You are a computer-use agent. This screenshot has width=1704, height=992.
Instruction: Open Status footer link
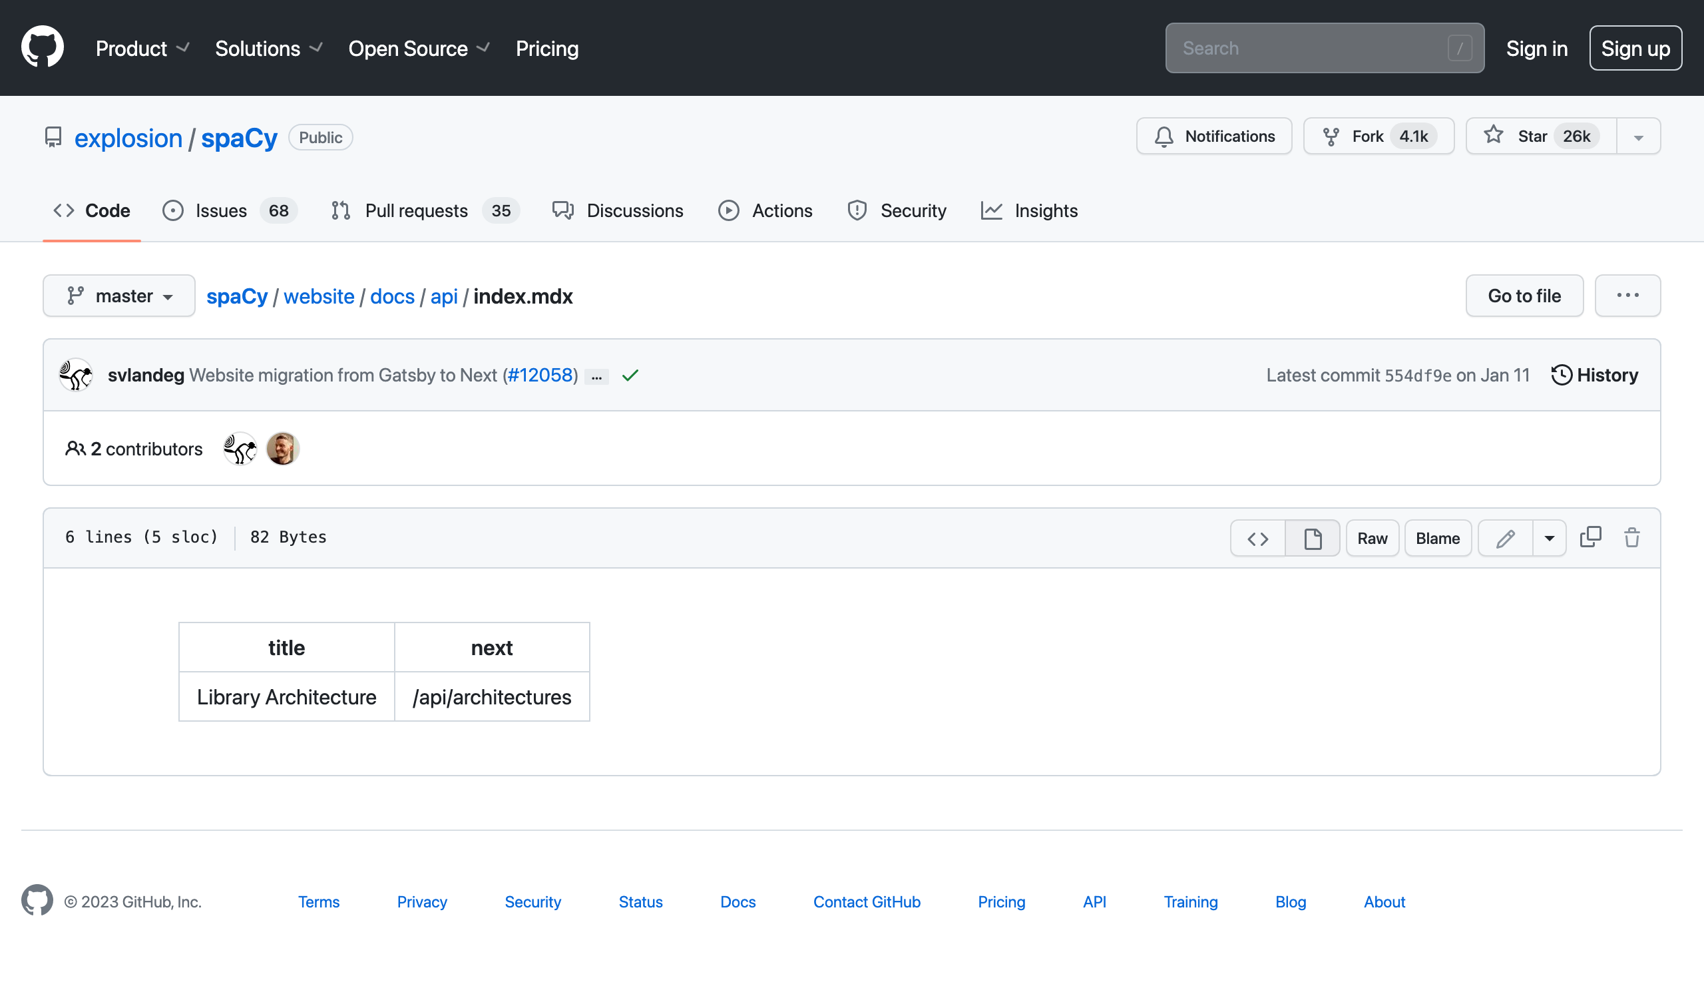tap(640, 901)
